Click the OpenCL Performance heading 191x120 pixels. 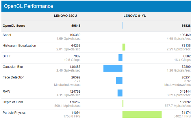(28, 6)
